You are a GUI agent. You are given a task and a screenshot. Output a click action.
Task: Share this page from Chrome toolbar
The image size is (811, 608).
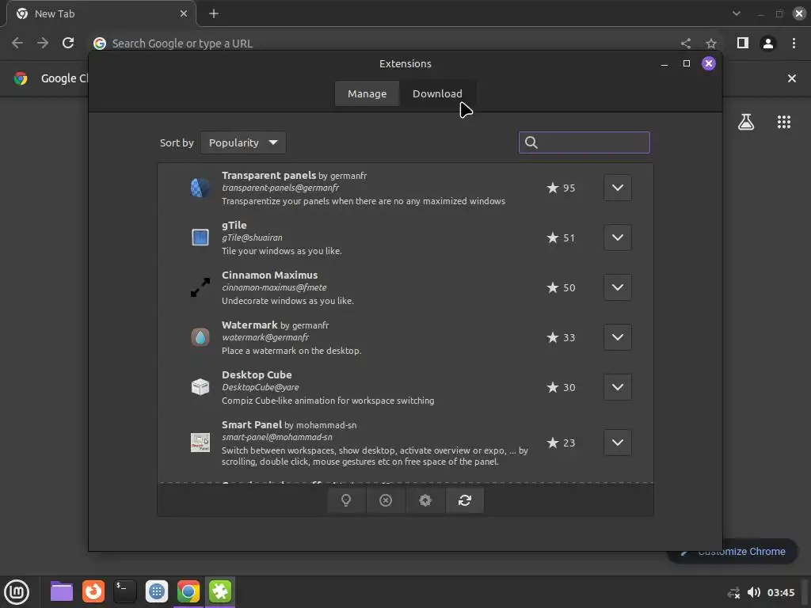686,44
